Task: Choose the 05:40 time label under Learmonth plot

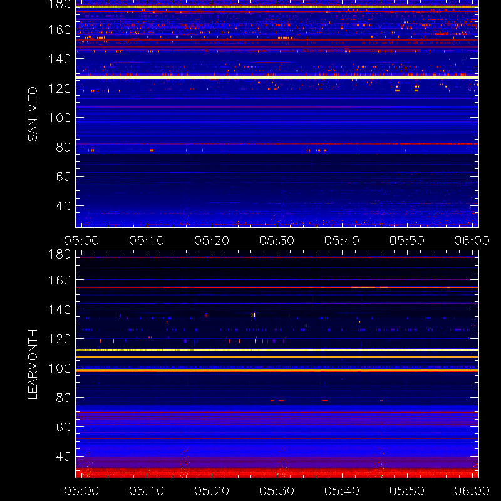Action: (342, 491)
